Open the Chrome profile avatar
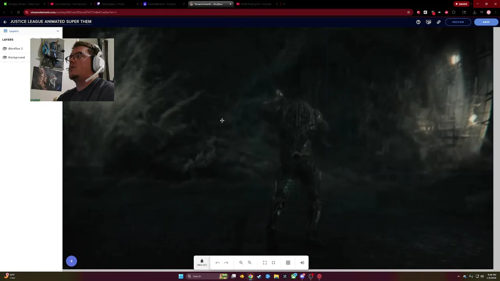The width and height of the screenshot is (500, 281). click(489, 12)
